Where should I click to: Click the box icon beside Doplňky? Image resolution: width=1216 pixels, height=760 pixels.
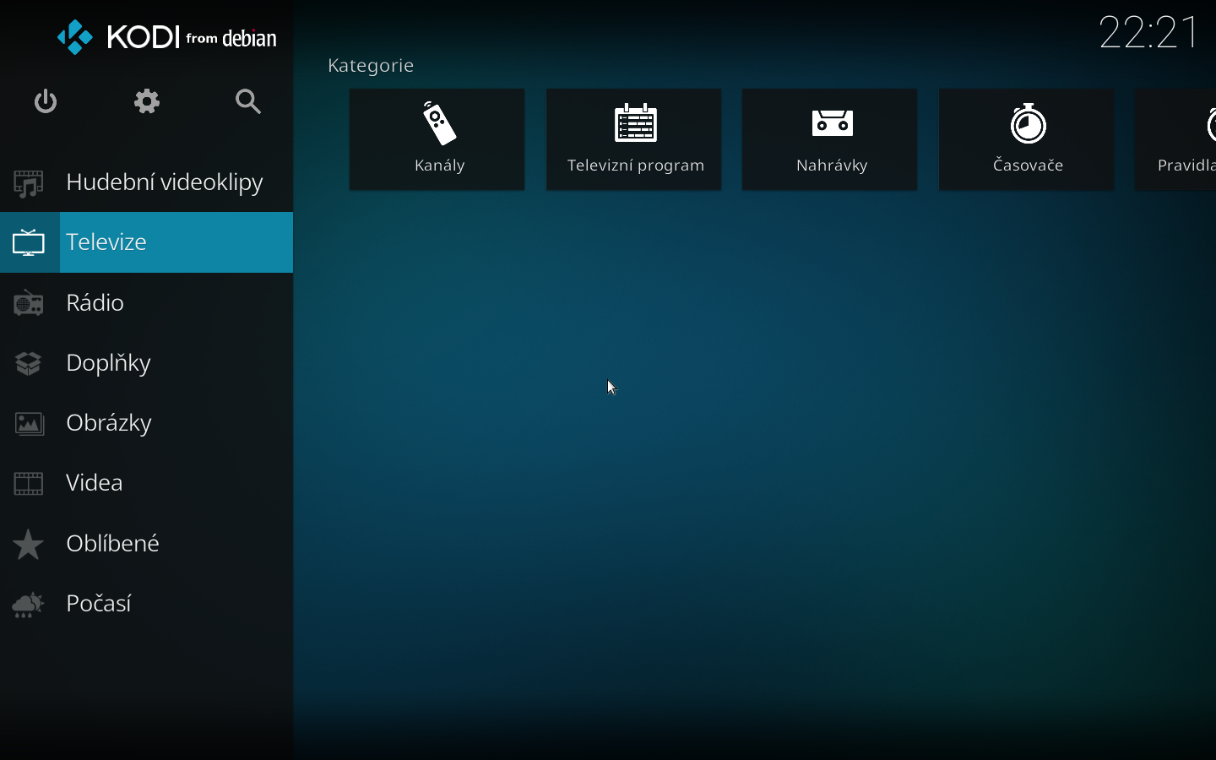pyautogui.click(x=29, y=363)
